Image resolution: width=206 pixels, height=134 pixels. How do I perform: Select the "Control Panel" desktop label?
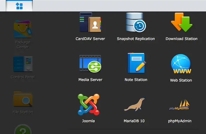pos(23,77)
